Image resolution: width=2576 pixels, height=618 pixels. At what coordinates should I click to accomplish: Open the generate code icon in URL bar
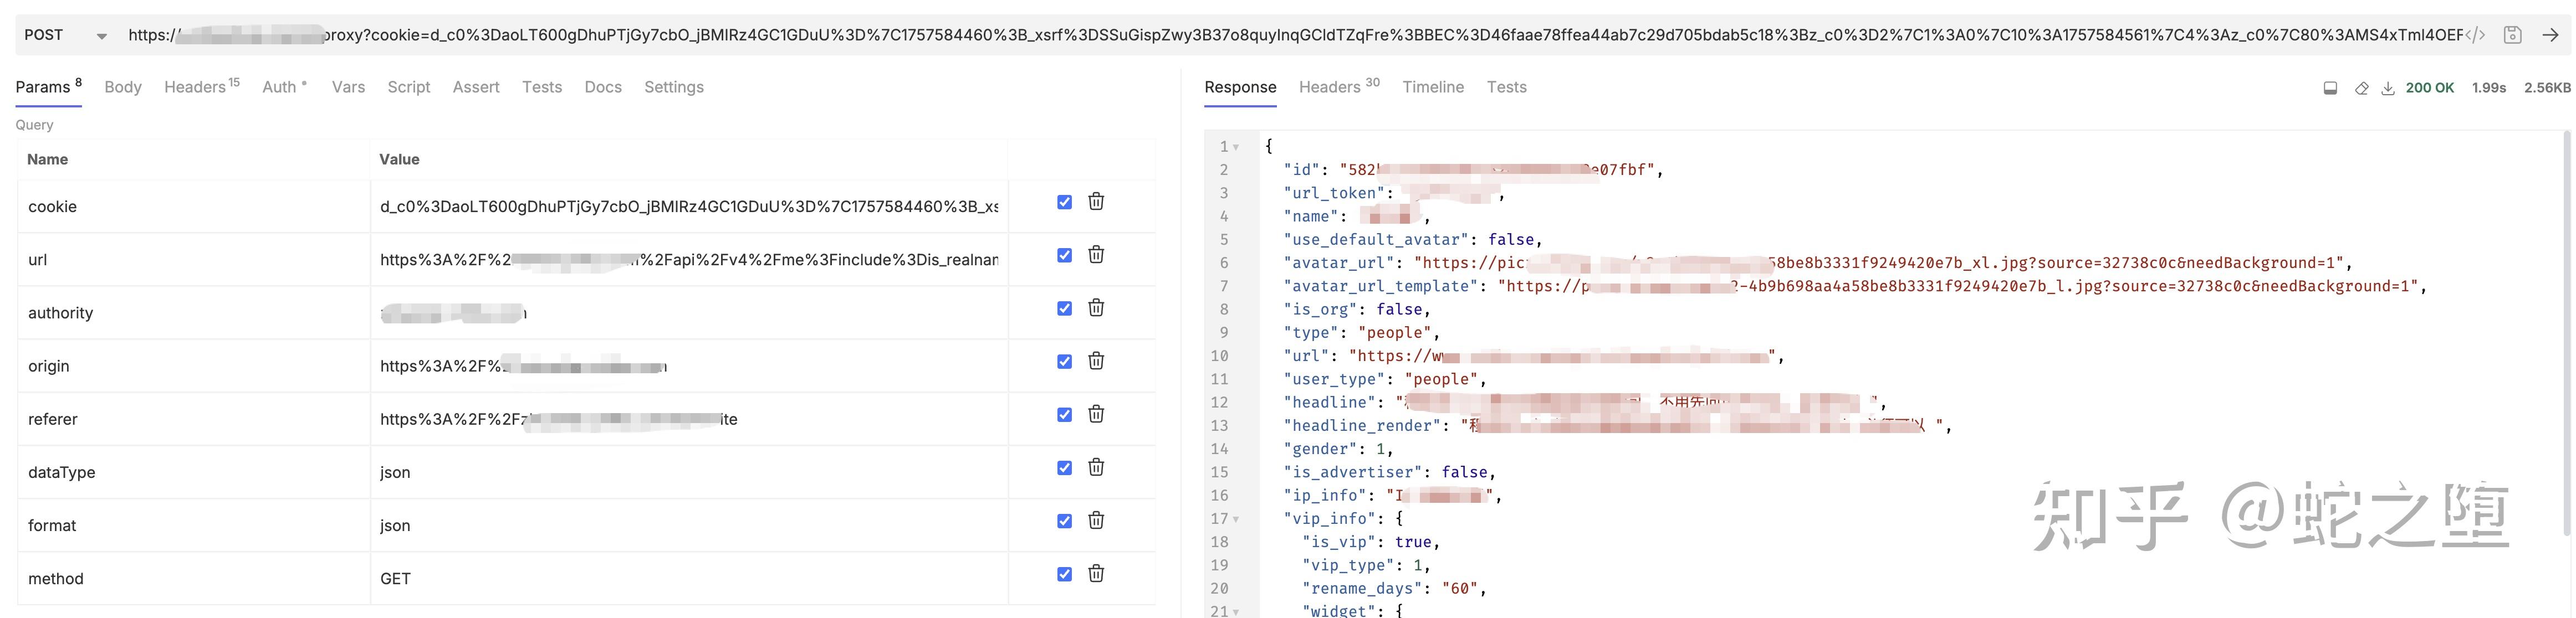[x=2475, y=35]
